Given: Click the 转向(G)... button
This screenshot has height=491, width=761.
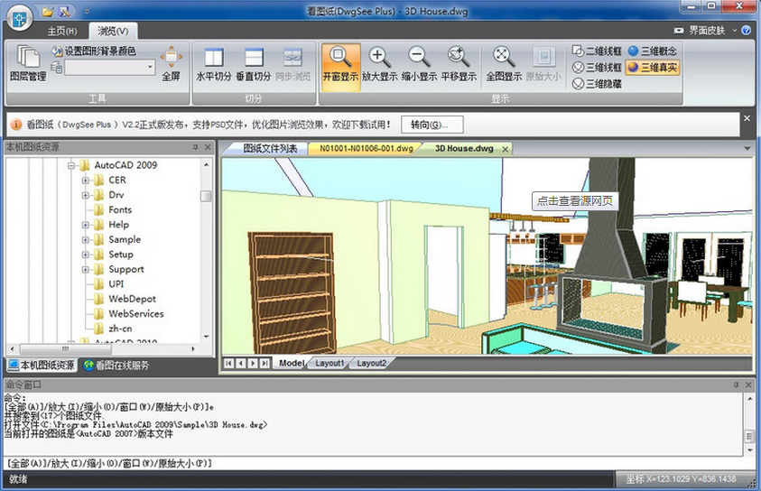Looking at the screenshot, I should tap(430, 125).
